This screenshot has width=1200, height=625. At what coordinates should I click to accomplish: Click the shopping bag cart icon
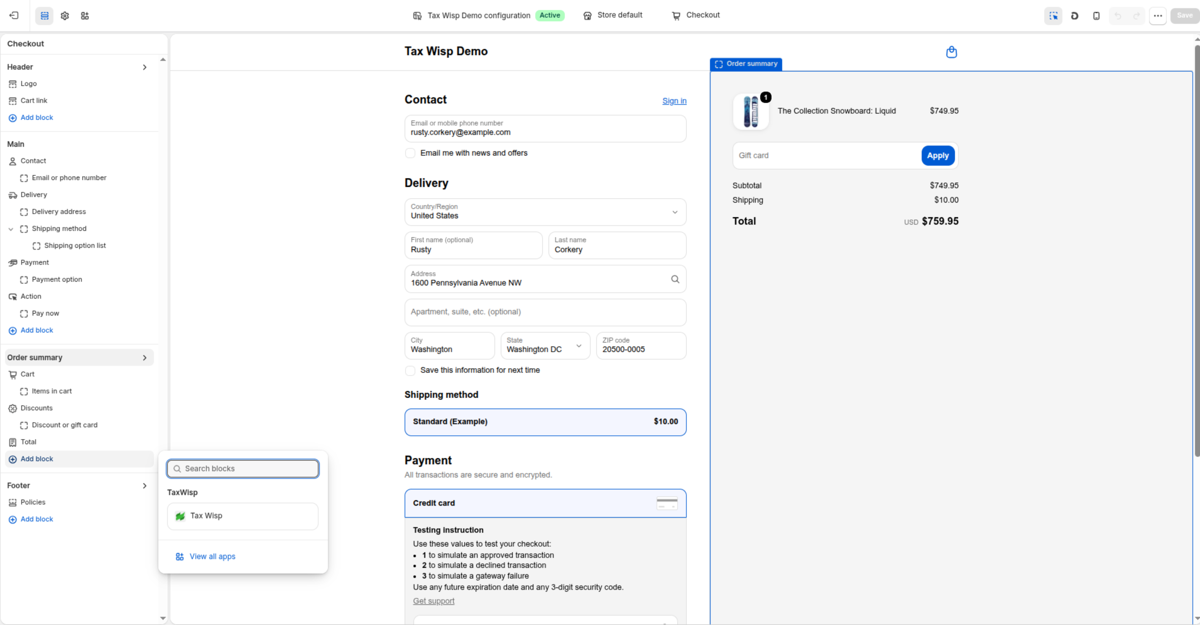[951, 52]
